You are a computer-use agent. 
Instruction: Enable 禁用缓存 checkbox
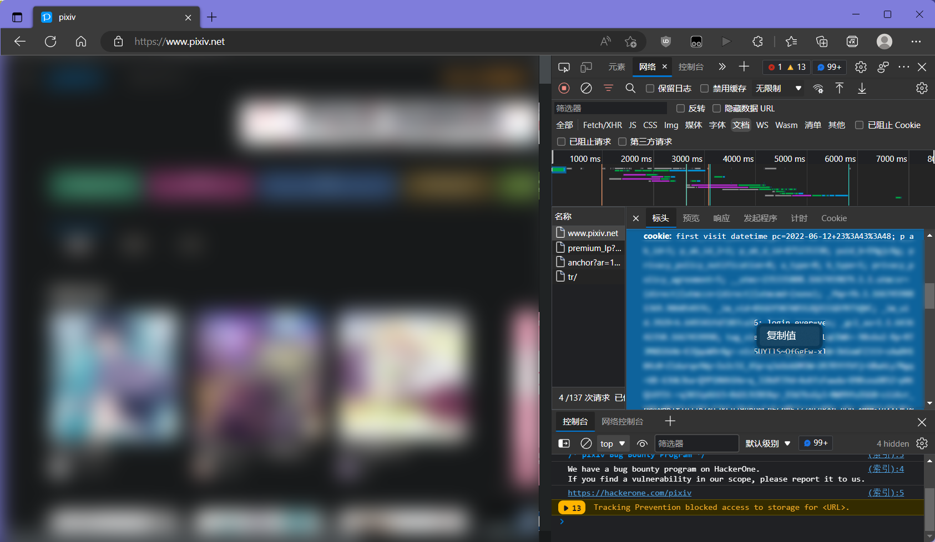coord(705,89)
